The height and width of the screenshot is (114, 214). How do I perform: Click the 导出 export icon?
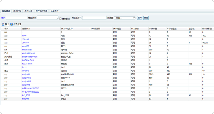click(3, 24)
